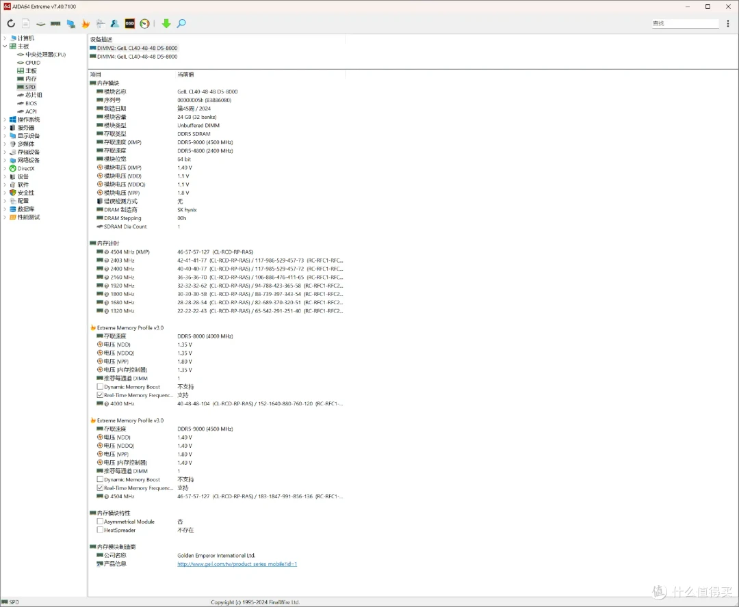The height and width of the screenshot is (607, 739).
Task: Expand the 服务器 tree node
Action: [5, 128]
